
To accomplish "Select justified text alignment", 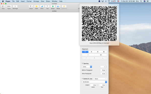I will 104,52.
